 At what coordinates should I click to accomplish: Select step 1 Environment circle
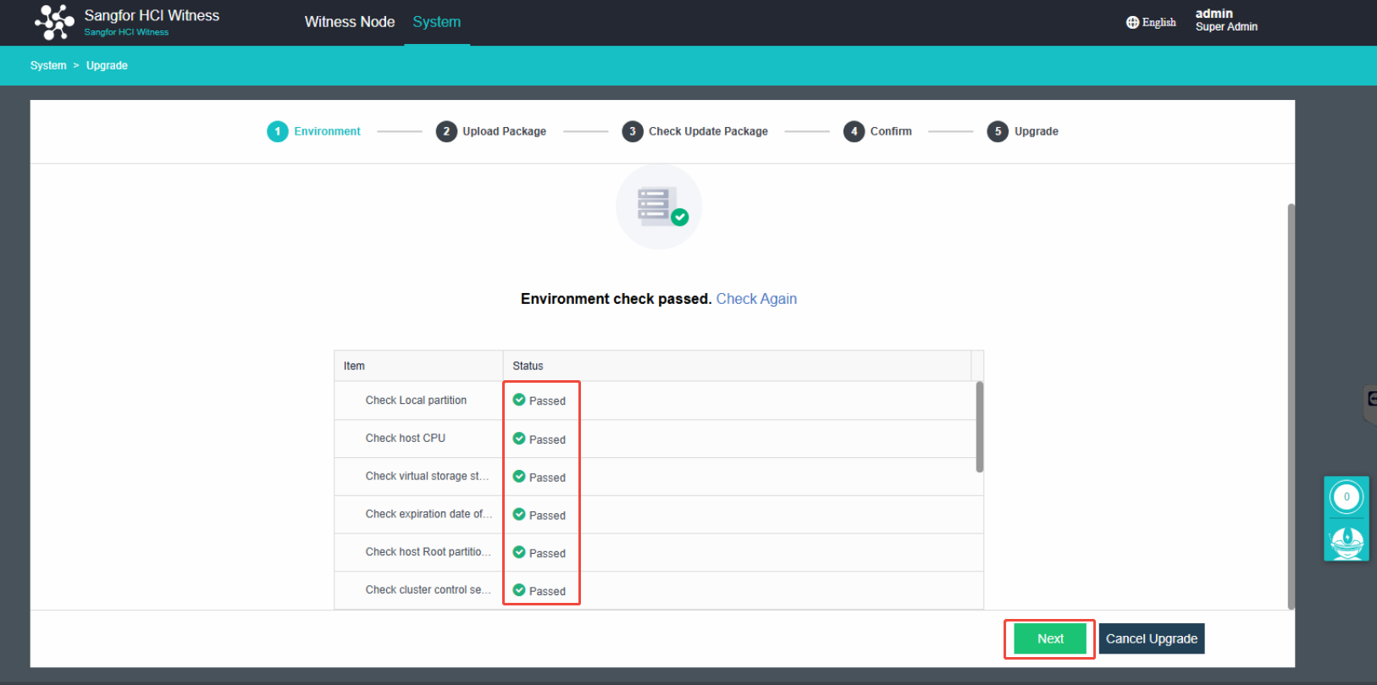click(x=278, y=131)
